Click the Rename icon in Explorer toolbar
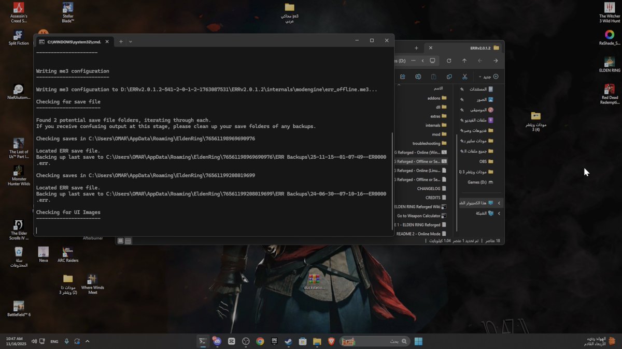The height and width of the screenshot is (349, 622). (418, 77)
